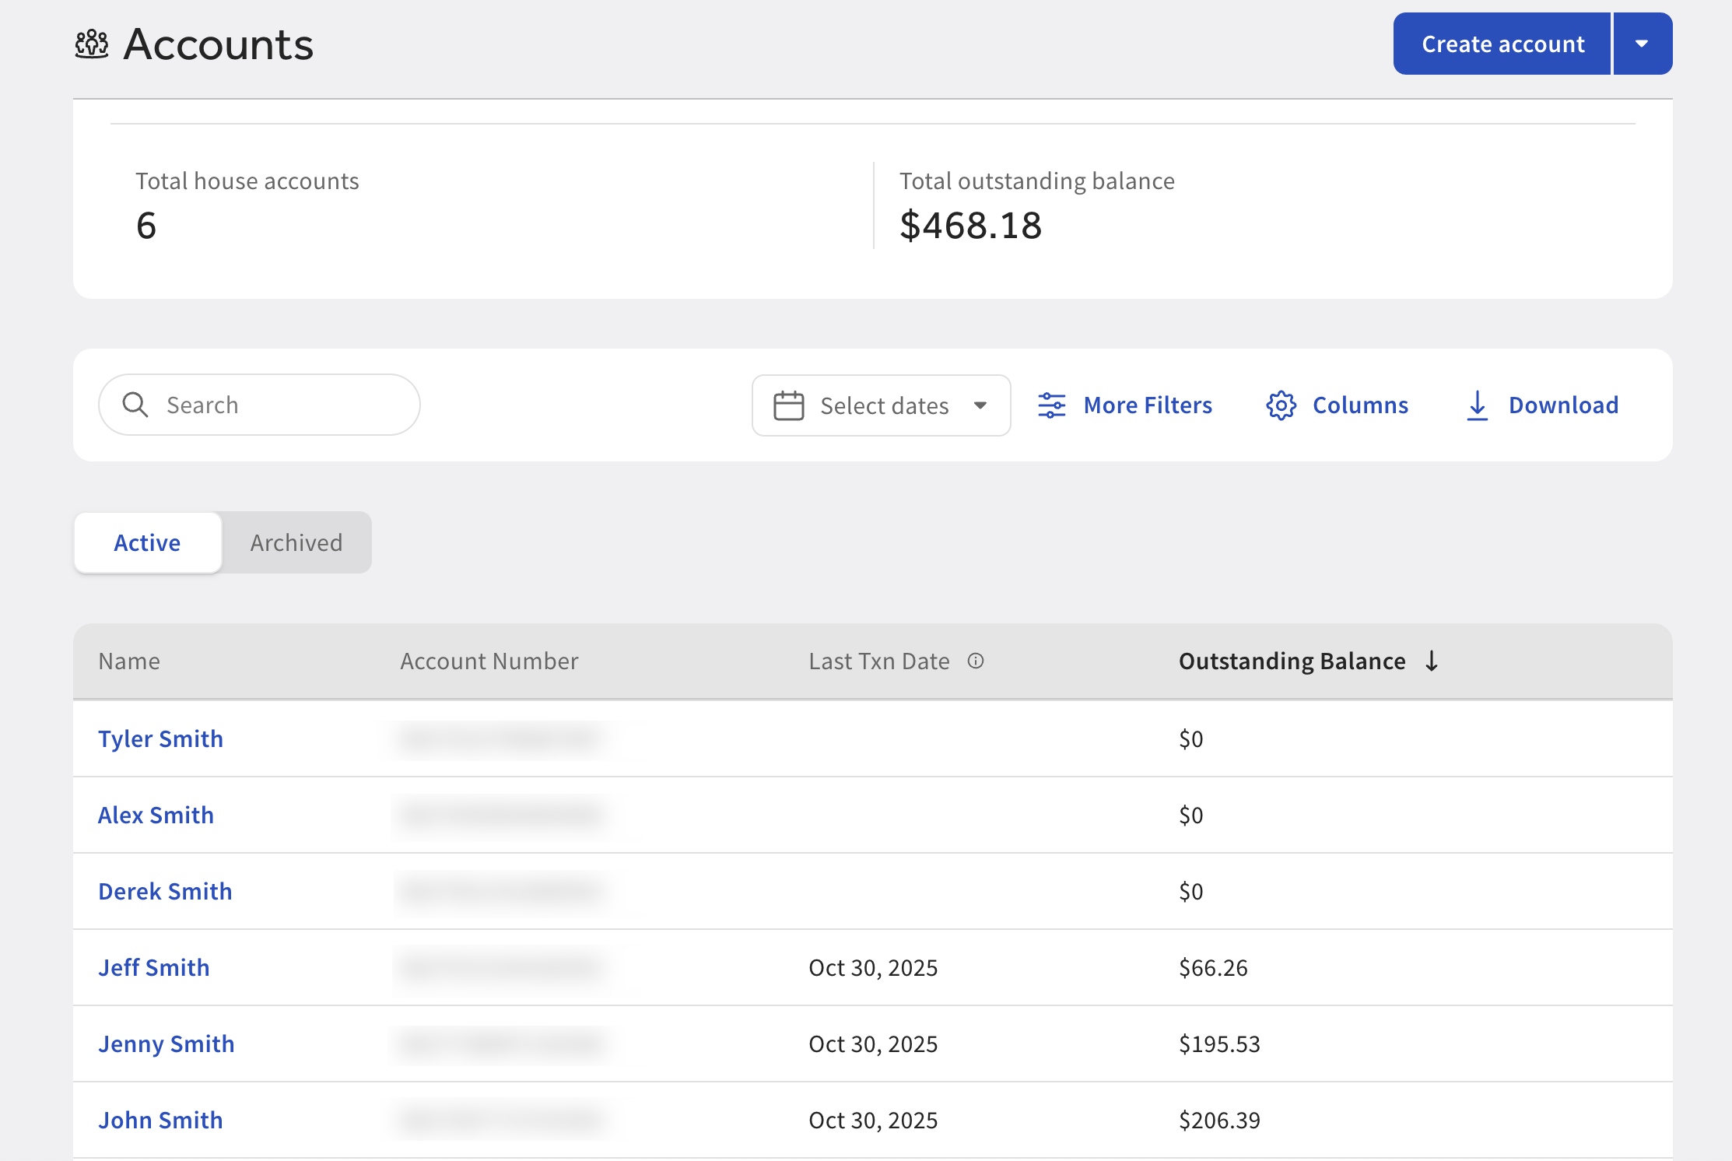
Task: Expand the Create account dropdown arrow
Action: (x=1643, y=44)
